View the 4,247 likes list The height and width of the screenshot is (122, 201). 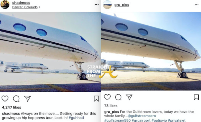pos(12,107)
